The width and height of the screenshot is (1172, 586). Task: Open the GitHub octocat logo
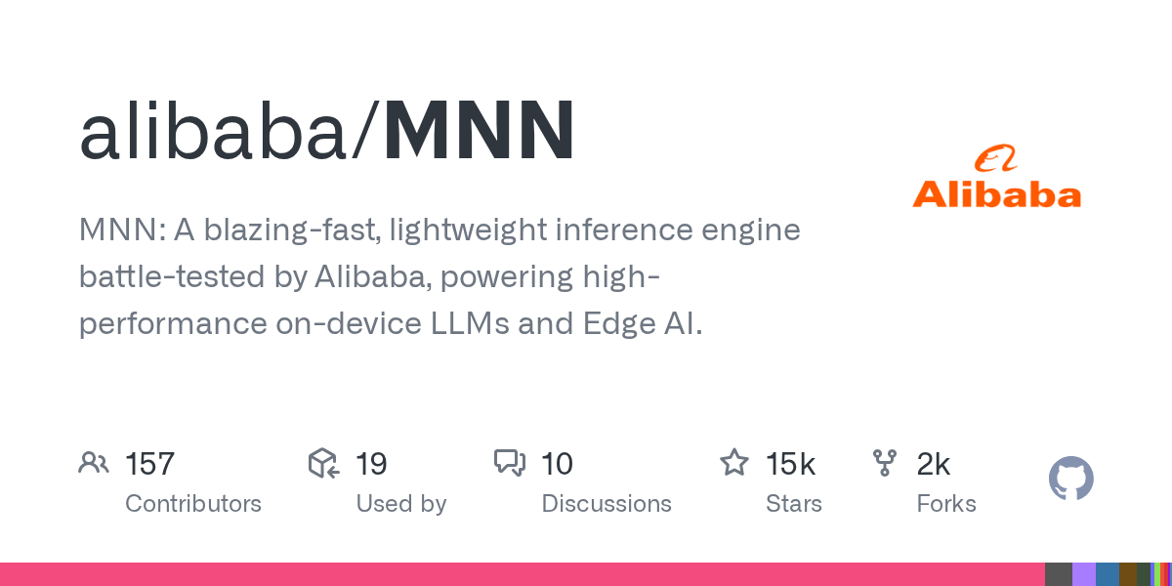coord(1071,479)
